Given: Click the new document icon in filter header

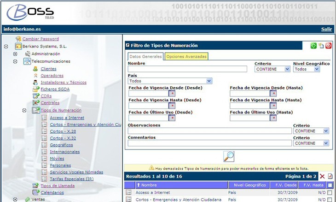Looking at the screenshot, I should tap(321, 46).
